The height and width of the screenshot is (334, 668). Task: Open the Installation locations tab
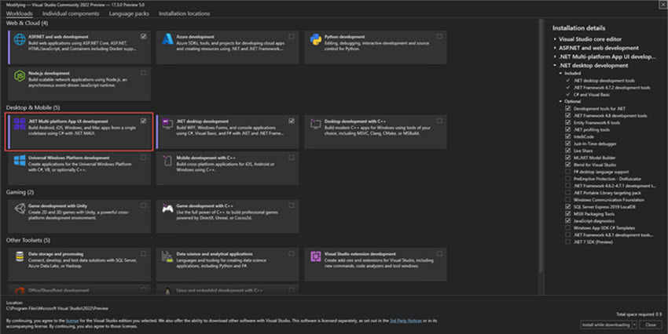184,13
